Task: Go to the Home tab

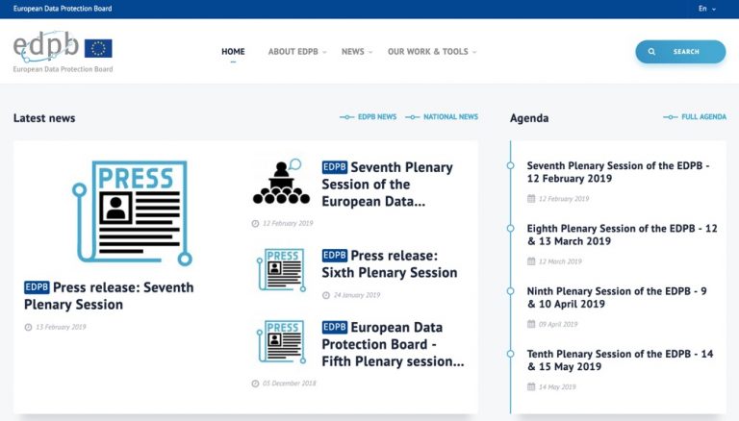Action: [233, 52]
